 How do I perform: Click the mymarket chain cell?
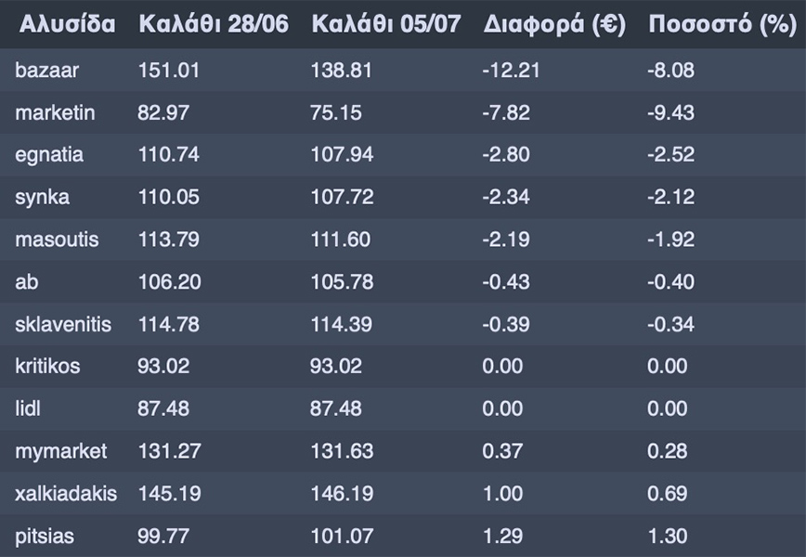pyautogui.click(x=60, y=451)
